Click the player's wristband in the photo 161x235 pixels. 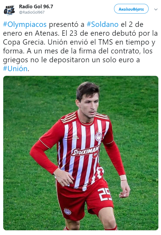(x=123, y=178)
